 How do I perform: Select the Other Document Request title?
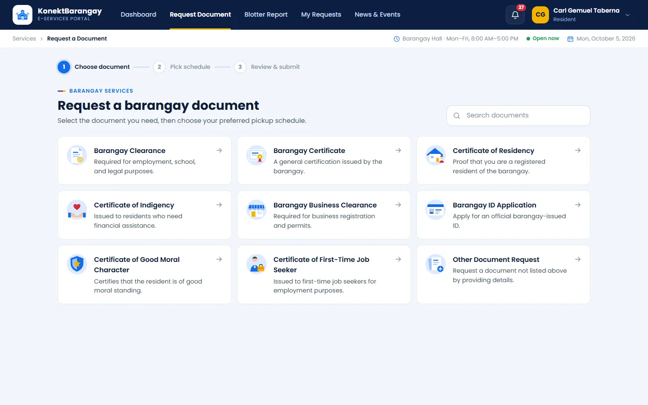(496, 260)
